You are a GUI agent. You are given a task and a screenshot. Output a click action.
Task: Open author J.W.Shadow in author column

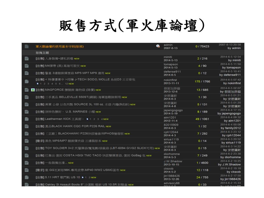(173, 161)
